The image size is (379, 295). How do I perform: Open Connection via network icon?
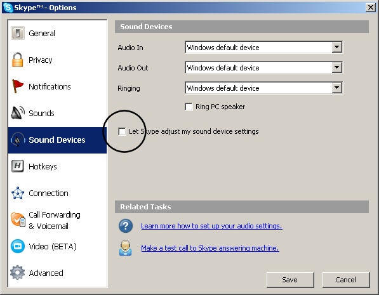[x=18, y=193]
